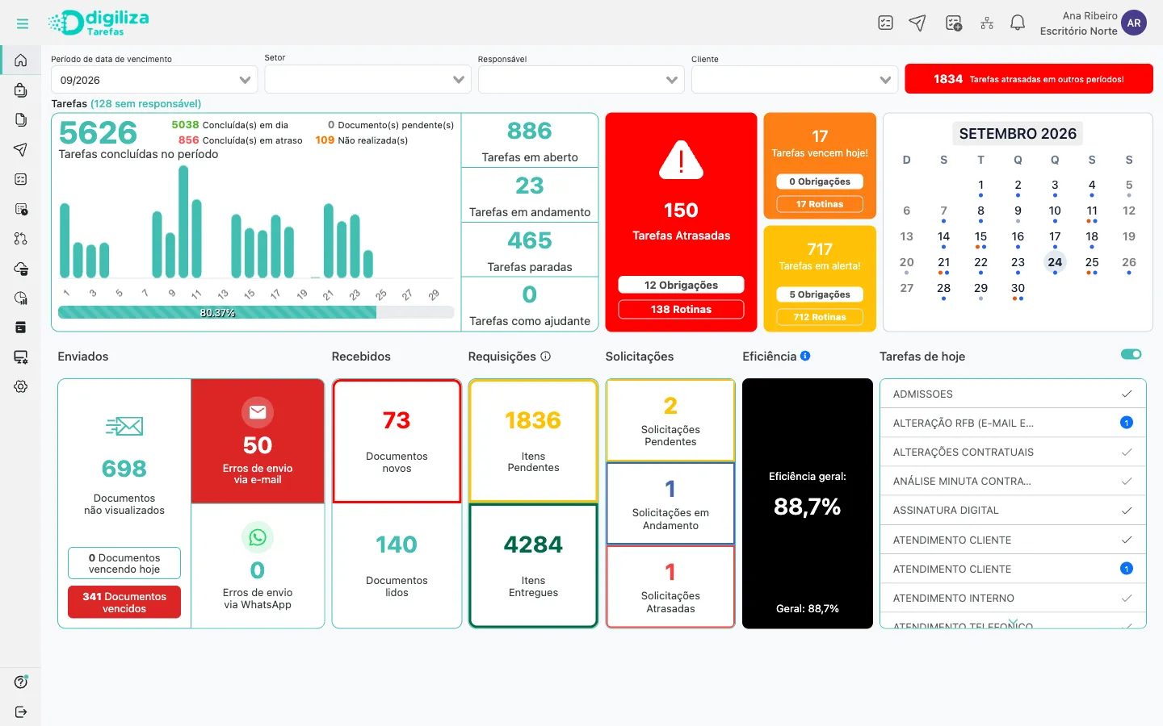The width and height of the screenshot is (1163, 726).
Task: Click the 17 Rotinas button
Action: (820, 204)
